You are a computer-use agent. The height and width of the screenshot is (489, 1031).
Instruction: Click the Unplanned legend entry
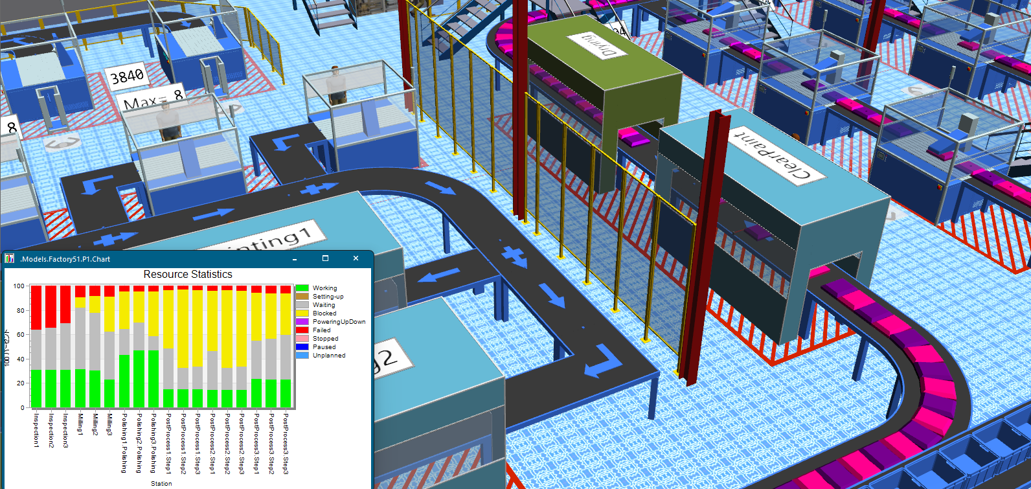click(x=329, y=356)
